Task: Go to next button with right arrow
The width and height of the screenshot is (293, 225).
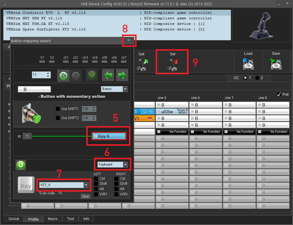Action: click(122, 75)
